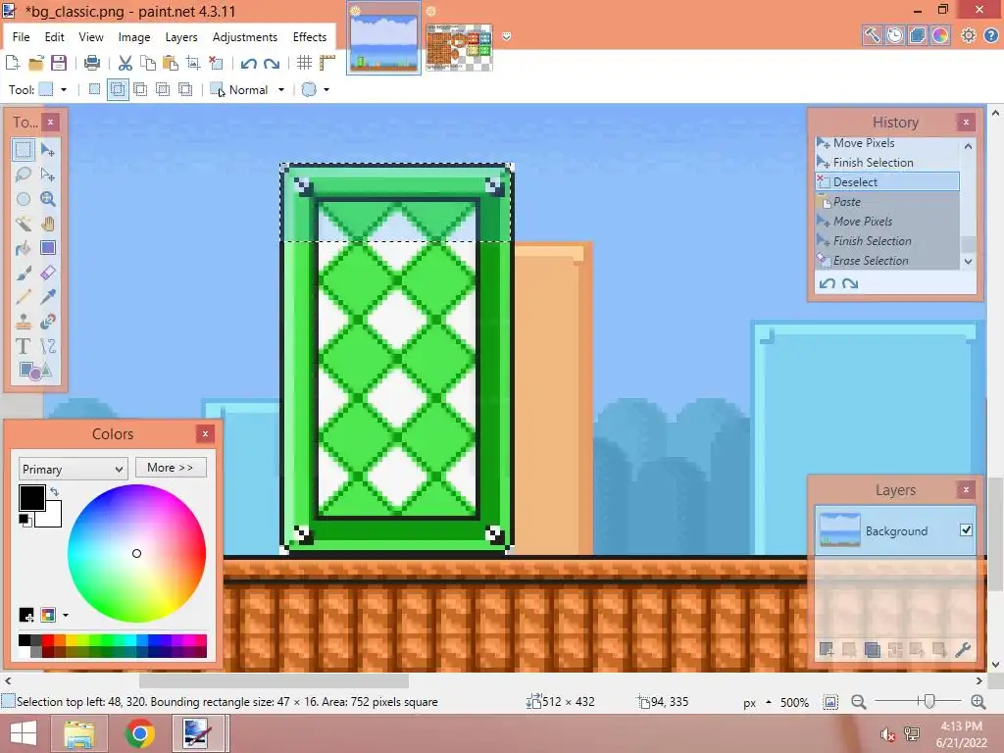
Task: Select the Recolor tool
Action: pos(48,322)
